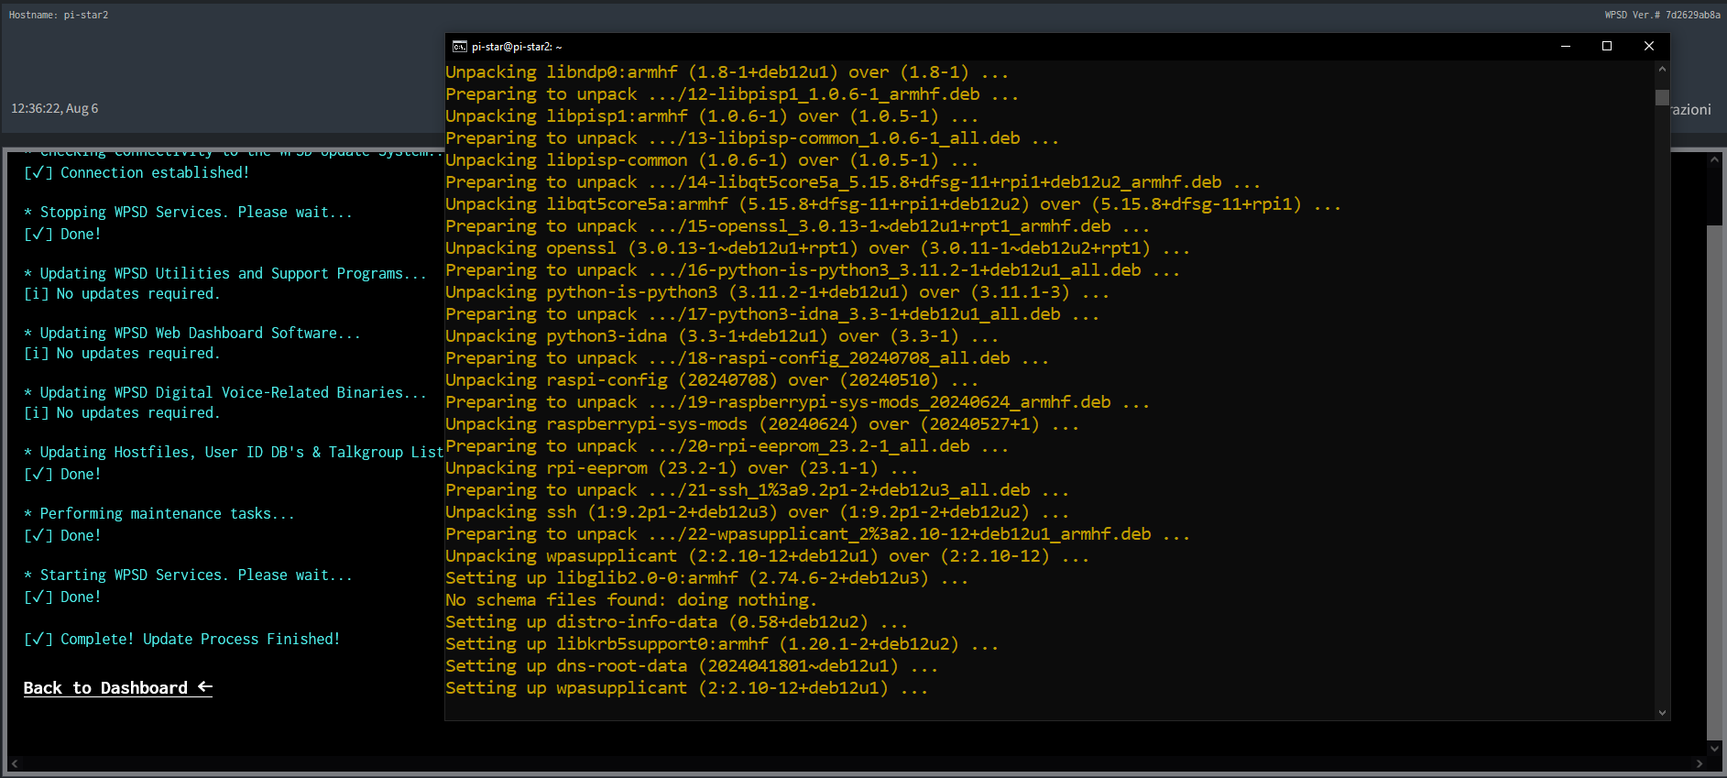This screenshot has width=1727, height=778.
Task: Click the horizontal scrollbar left arrow
Action: 14,763
